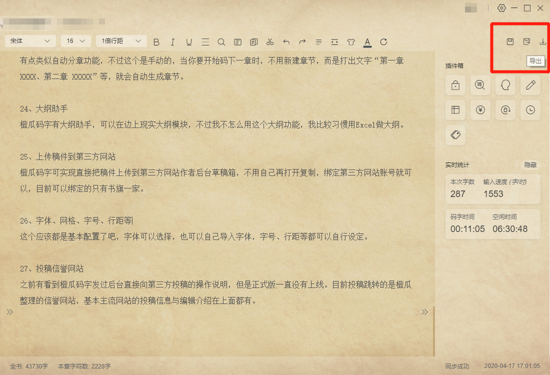Collapse the right panel with the double chevron

click(x=425, y=312)
